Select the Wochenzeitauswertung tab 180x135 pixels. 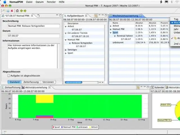125,16
